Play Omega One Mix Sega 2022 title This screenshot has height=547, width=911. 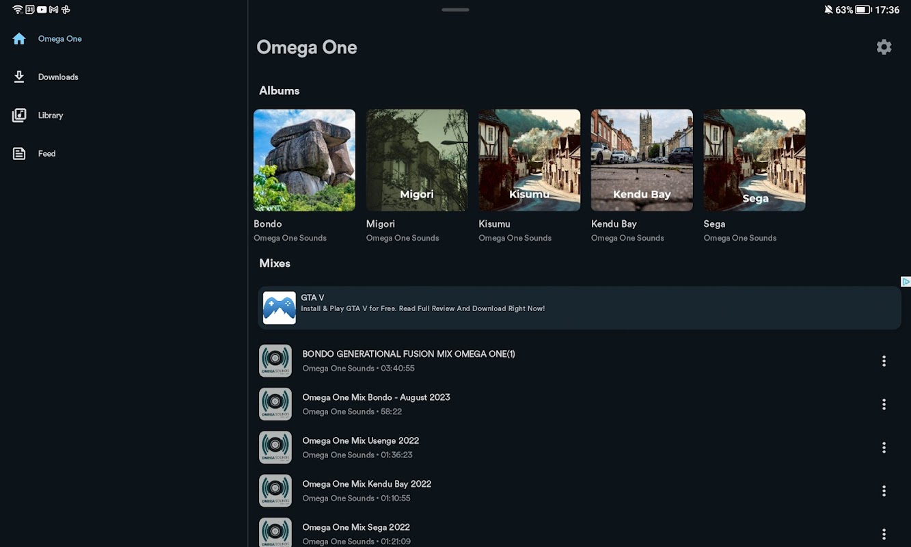click(x=356, y=527)
